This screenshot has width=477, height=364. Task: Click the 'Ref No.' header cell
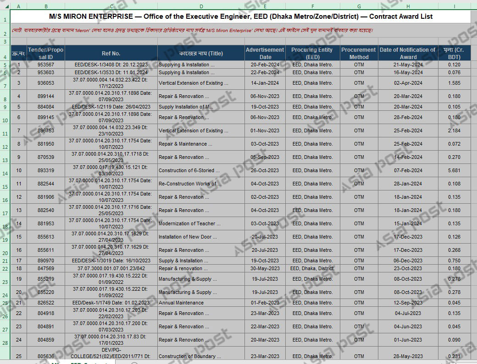111,53
